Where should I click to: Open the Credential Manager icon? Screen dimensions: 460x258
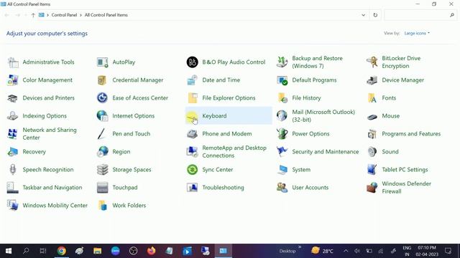click(102, 80)
